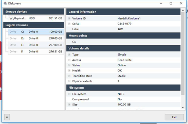Click the scrollbar down arrow
Screen dimensions: 188x124
[x=183, y=107]
